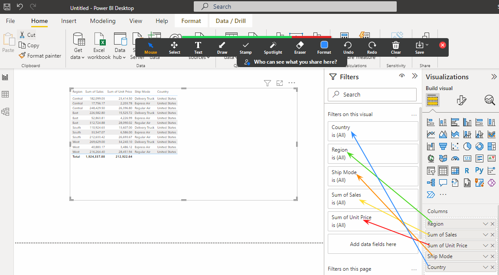The height and width of the screenshot is (275, 499).
Task: Select the Treemap visual
Action: pyautogui.click(x=491, y=146)
